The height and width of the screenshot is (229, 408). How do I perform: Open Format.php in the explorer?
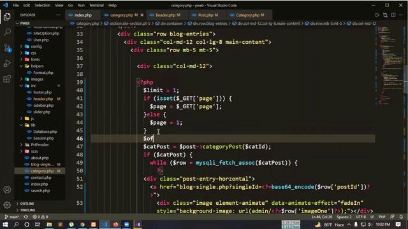(x=43, y=73)
